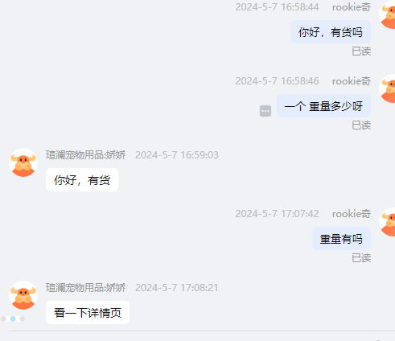
Task: Open avatar of 瑄澜宠物用品:娇娇 at 17:08:21
Action: 23,295
